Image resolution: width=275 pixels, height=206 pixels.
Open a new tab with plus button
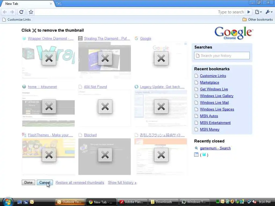click(x=59, y=4)
